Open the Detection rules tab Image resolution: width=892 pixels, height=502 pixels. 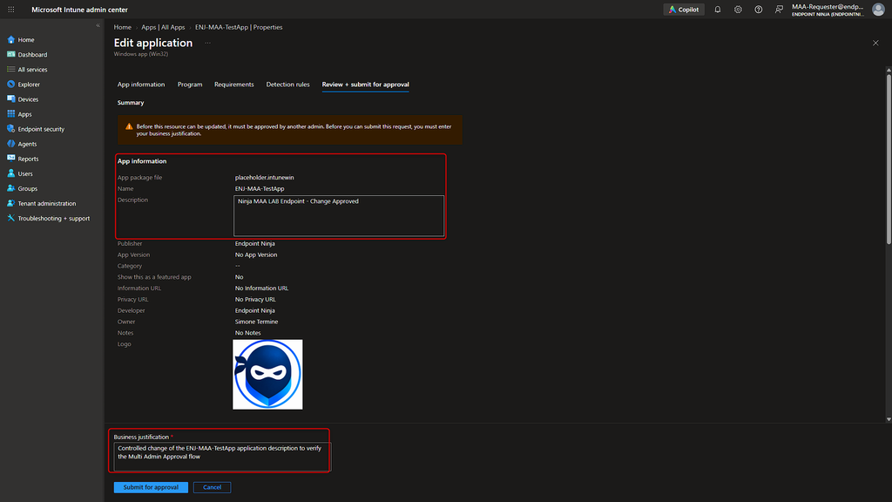[287, 85]
